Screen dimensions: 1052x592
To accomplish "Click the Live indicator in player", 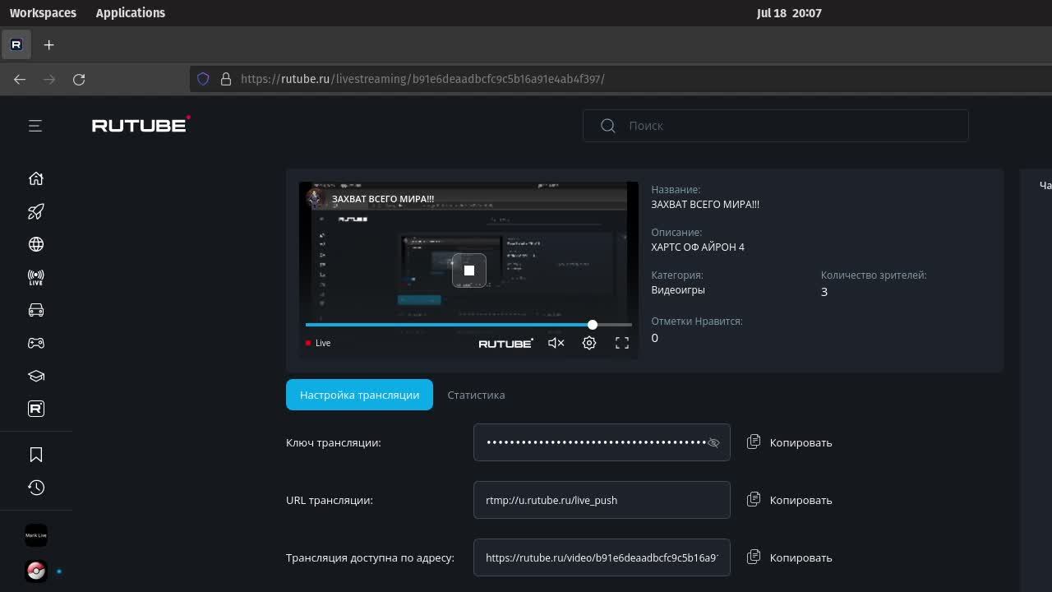I will pos(318,343).
